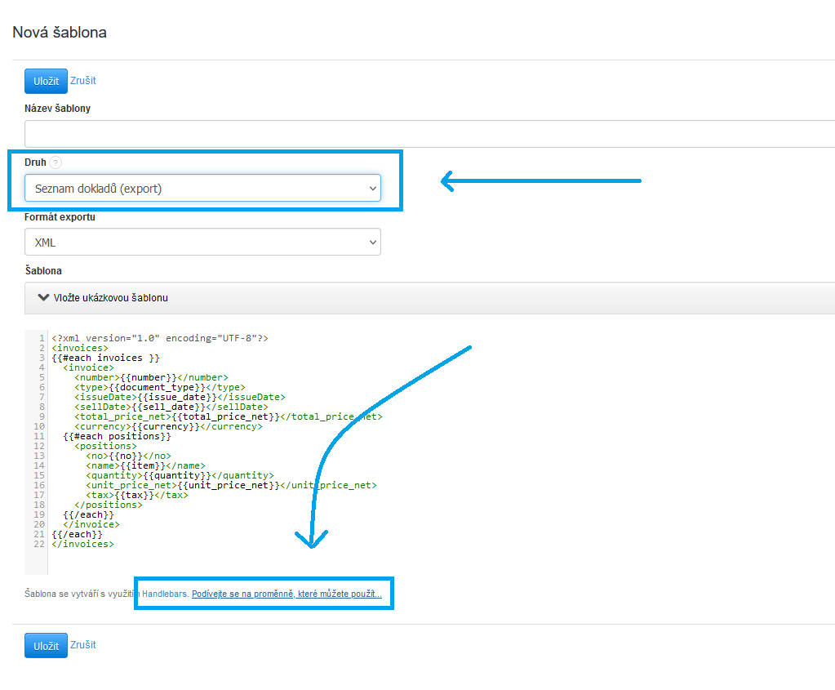The image size is (835, 690).
Task: Expand the Vložte ukázkovou šablonu panel
Action: click(111, 298)
